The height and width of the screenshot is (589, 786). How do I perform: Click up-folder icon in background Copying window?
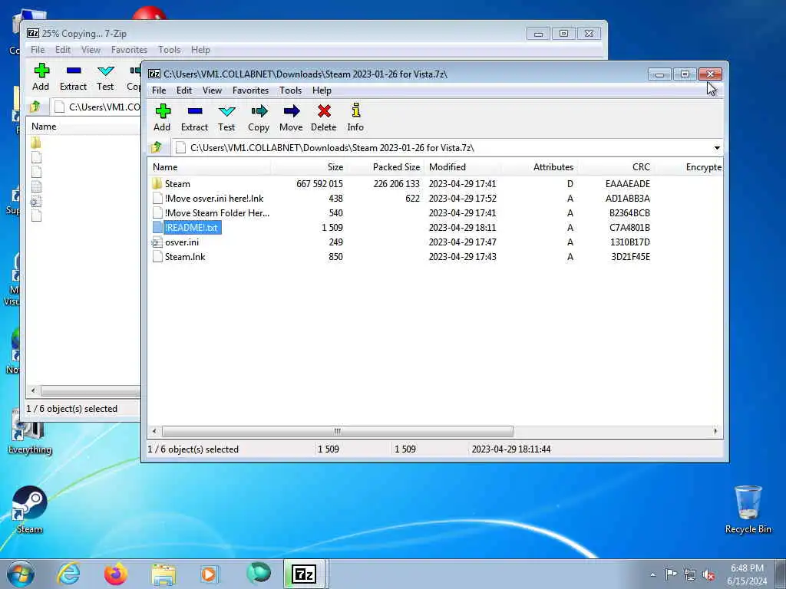point(35,107)
